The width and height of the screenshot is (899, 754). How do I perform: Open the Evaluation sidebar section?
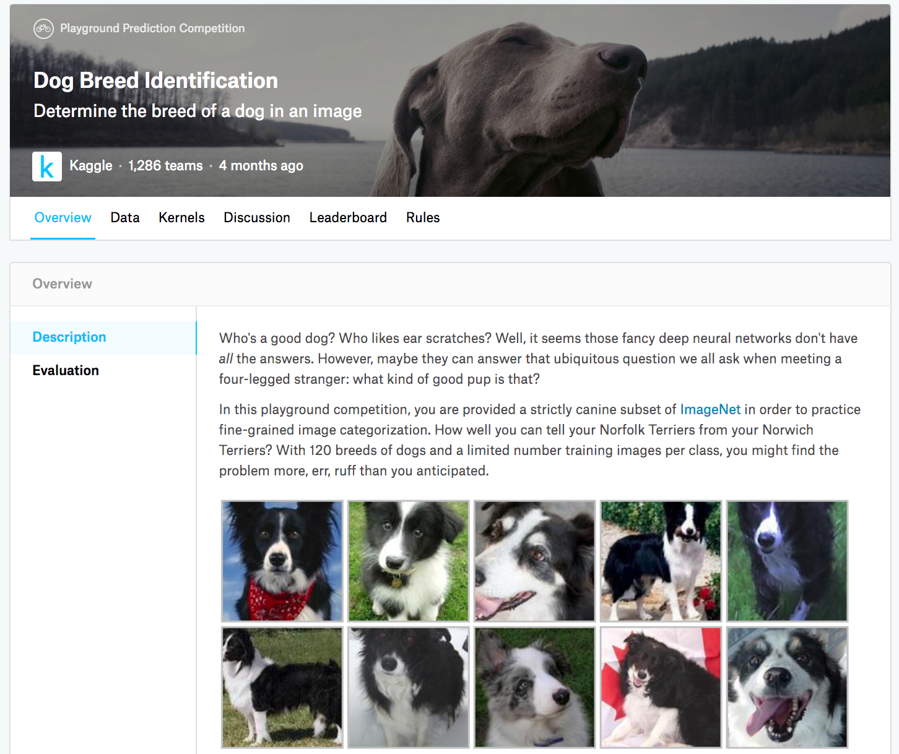[66, 371]
